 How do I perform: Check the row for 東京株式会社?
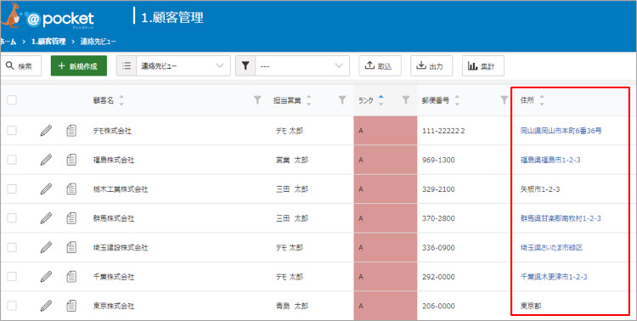coord(12,306)
